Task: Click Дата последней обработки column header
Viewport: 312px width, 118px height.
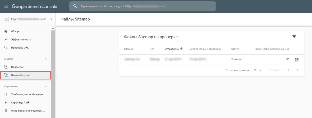Action: pyautogui.click(x=205, y=49)
